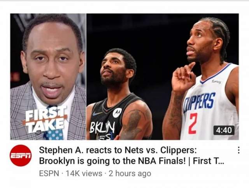Click the Clippers wordmark on white jersey
Image resolution: width=249 pixels, height=188 pixels.
click(x=200, y=102)
